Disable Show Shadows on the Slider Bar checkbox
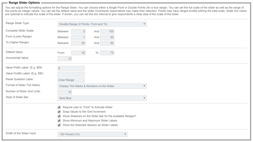 [x=59, y=116]
